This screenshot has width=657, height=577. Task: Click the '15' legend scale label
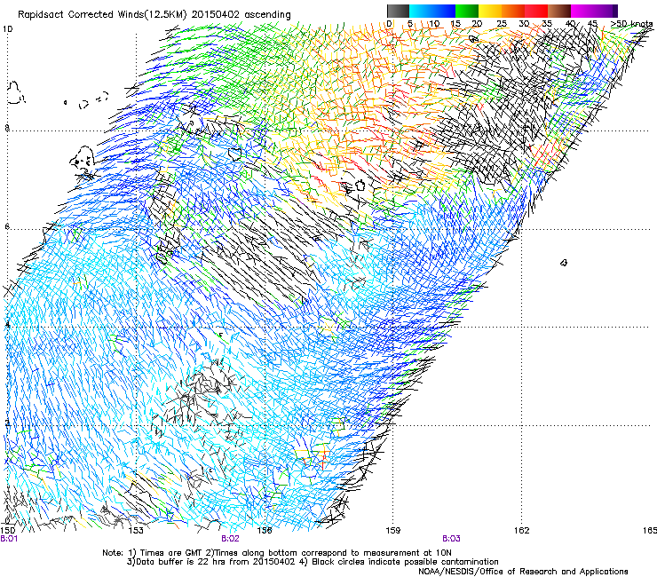455,23
